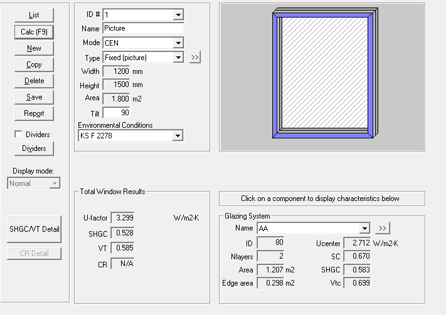
Task: Open the Mode CEN dropdown
Action: (178, 43)
